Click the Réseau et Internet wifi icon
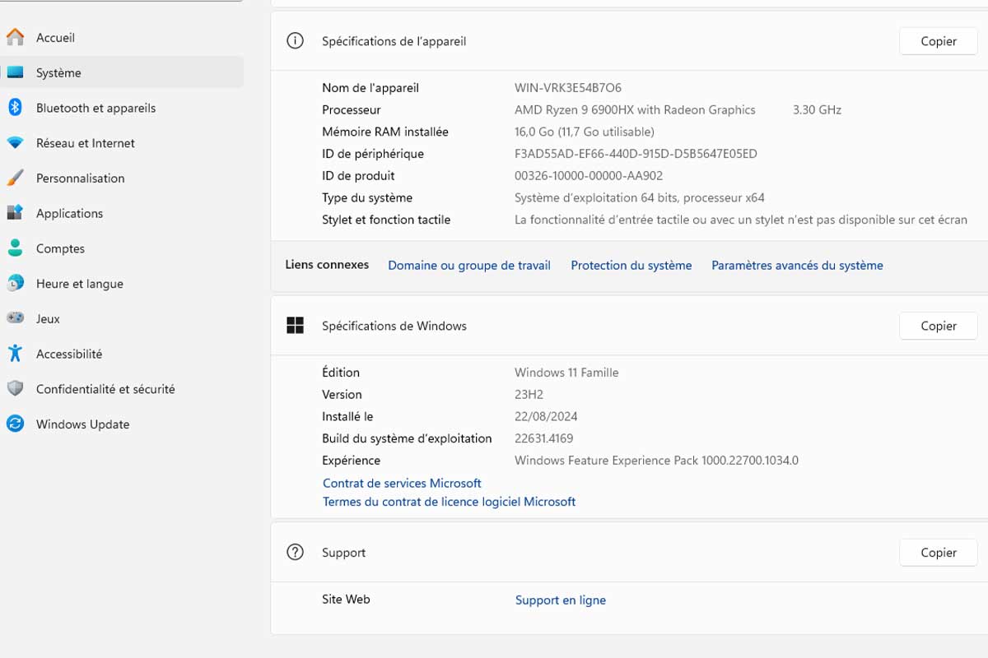This screenshot has width=988, height=658. 15,143
